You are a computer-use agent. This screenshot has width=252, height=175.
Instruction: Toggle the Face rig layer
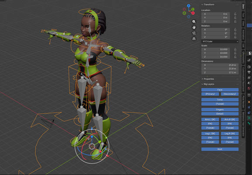(220, 90)
